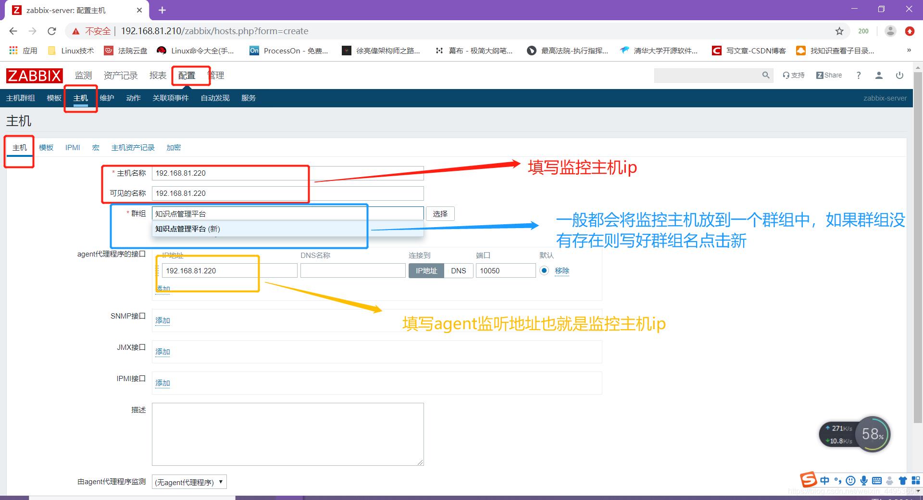
Task: Open 主机 submenu item
Action: [x=80, y=98]
